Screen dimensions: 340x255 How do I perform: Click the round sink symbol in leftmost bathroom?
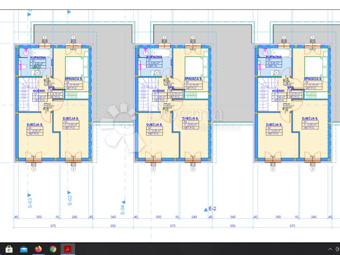pyautogui.click(x=37, y=73)
